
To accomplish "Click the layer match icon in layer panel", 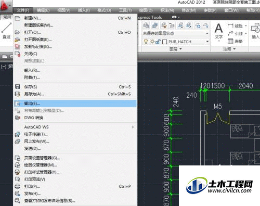I will pyautogui.click(x=164, y=25).
